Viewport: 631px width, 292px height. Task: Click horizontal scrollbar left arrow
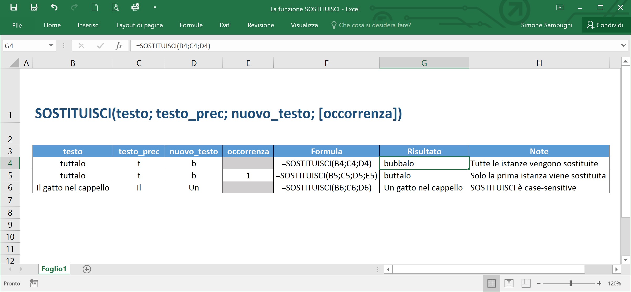(x=388, y=269)
